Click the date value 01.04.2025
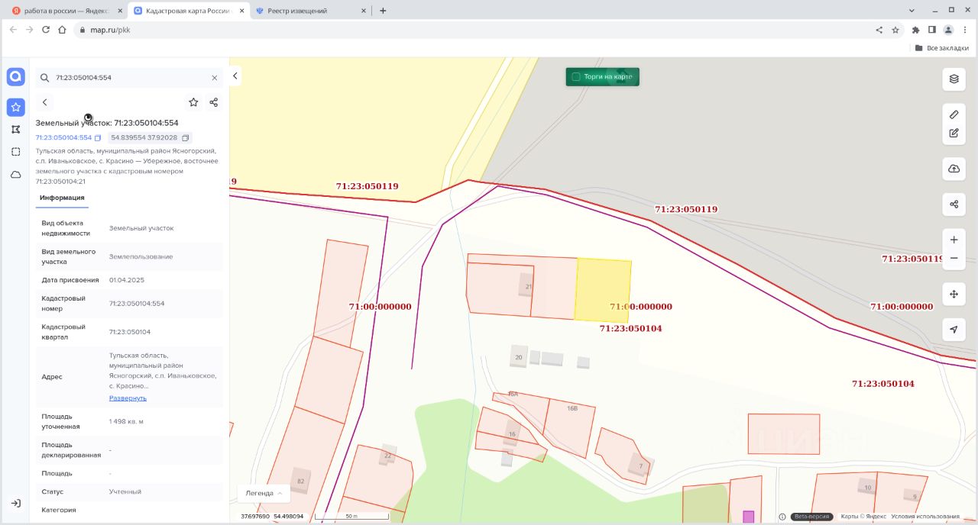978x525 pixels. (x=127, y=280)
